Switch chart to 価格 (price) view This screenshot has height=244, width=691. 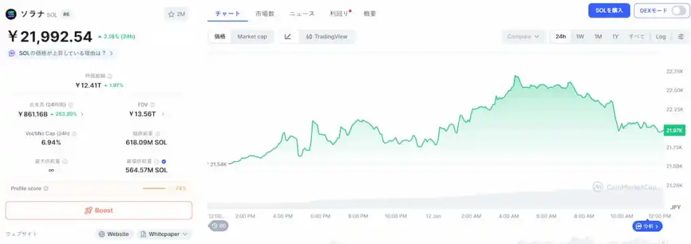pos(220,36)
